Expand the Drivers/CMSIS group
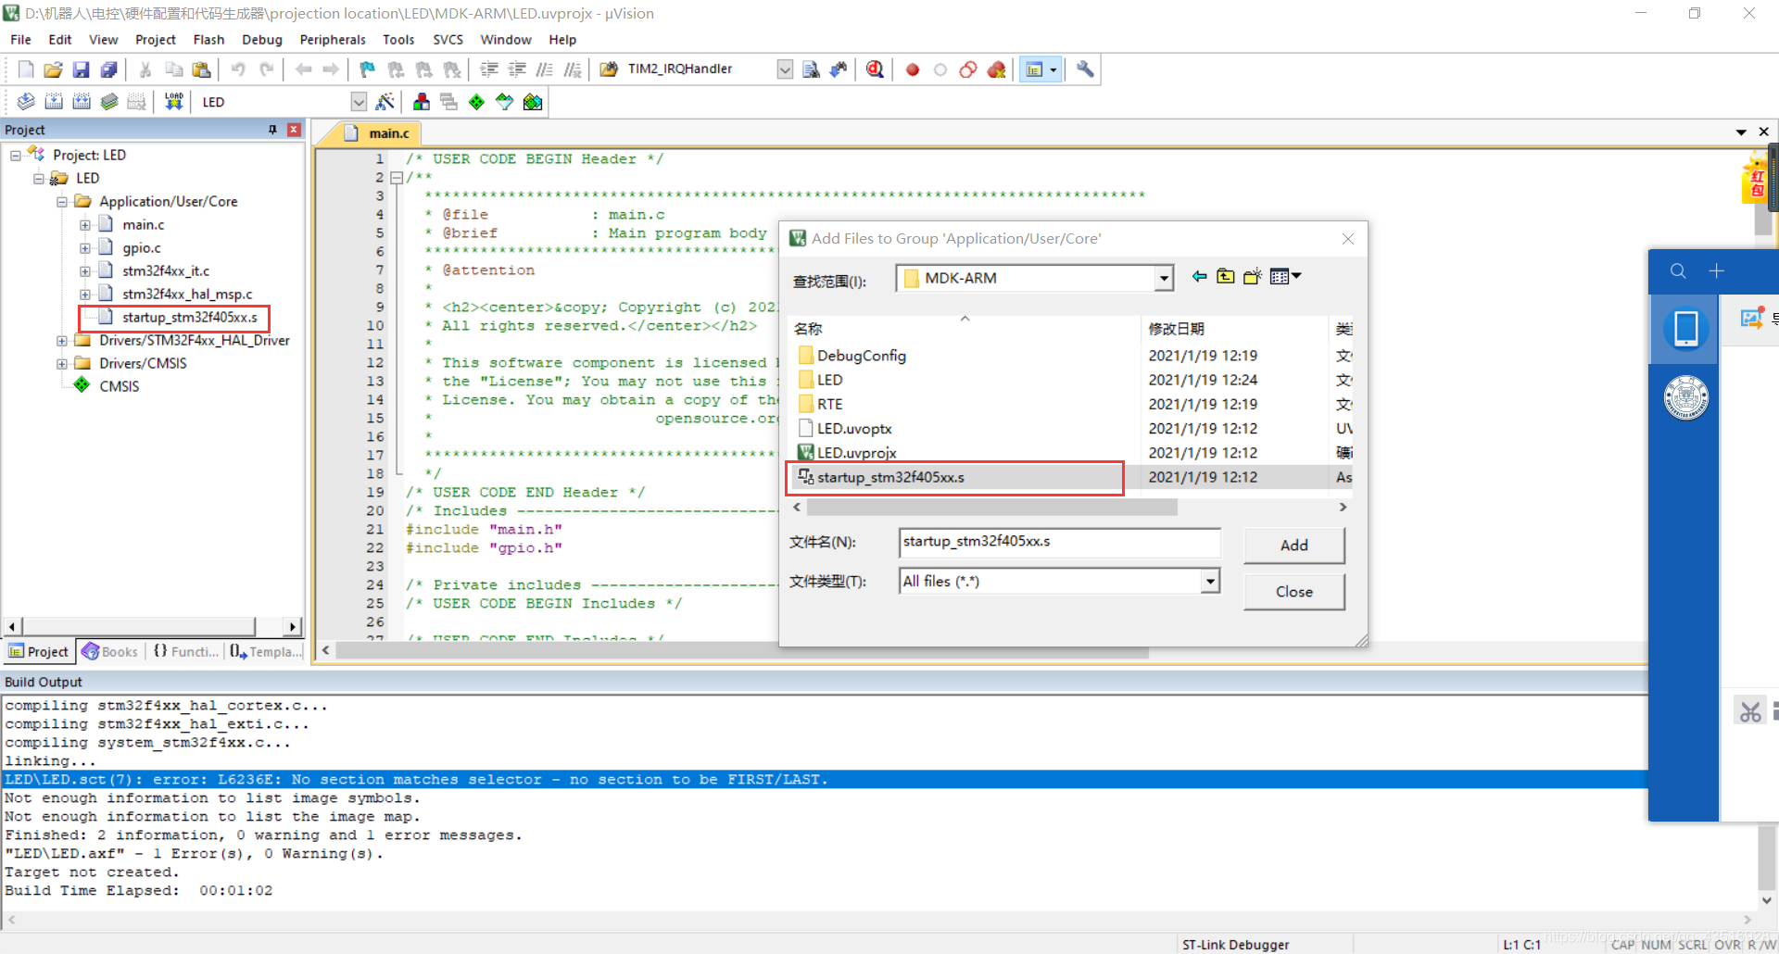1779x954 pixels. point(61,363)
